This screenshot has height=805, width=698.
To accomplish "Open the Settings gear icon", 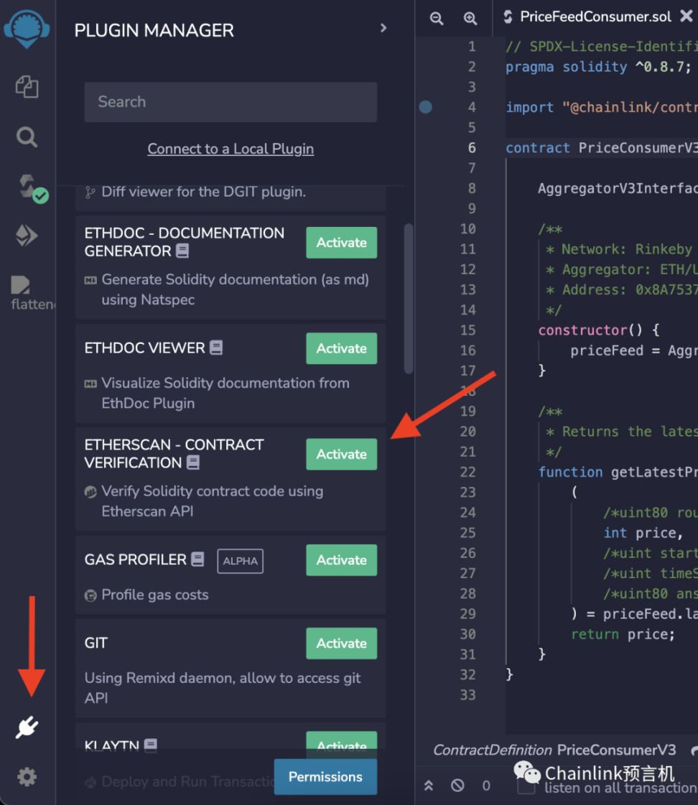I will (27, 777).
